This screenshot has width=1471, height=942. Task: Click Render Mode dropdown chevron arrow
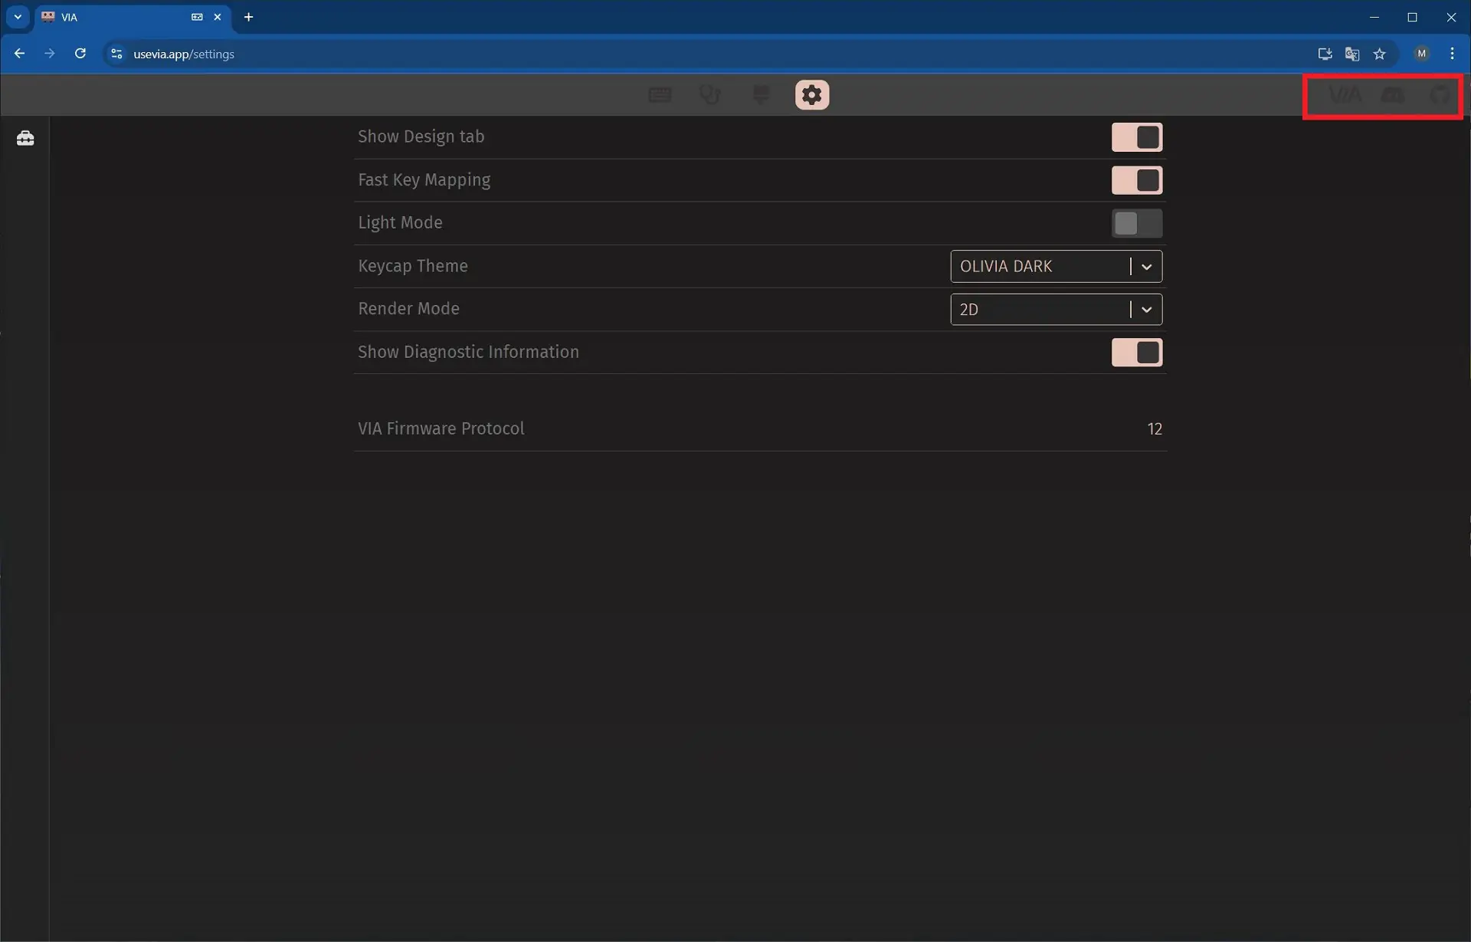(x=1146, y=310)
